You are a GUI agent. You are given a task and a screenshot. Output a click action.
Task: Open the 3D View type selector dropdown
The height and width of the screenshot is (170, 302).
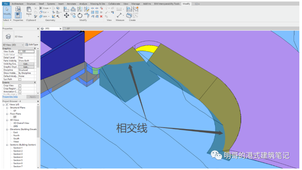coord(38,37)
